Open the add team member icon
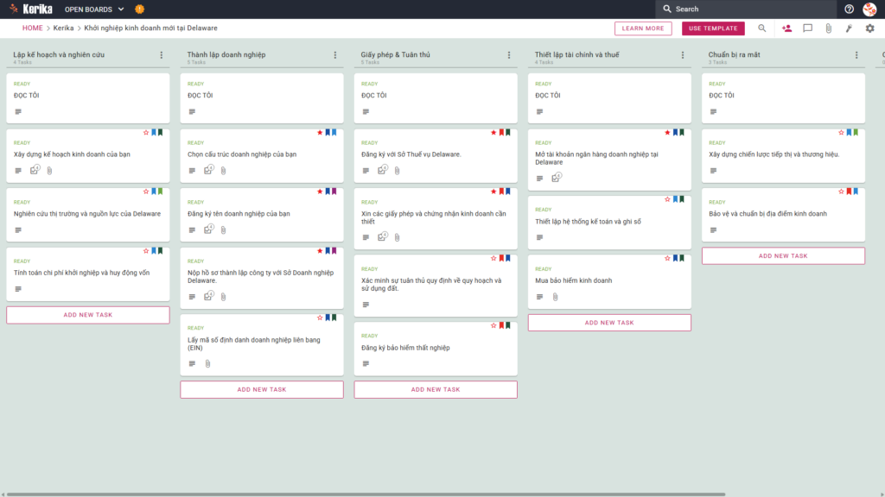885x497 pixels. 786,28
